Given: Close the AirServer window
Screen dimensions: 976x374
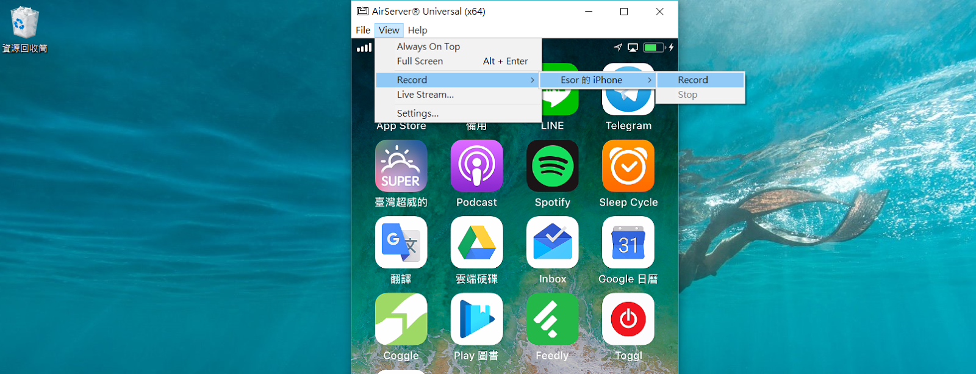Looking at the screenshot, I should point(659,12).
